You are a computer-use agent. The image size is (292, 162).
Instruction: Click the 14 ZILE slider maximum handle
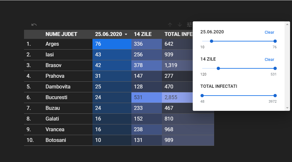pyautogui.click(x=275, y=68)
